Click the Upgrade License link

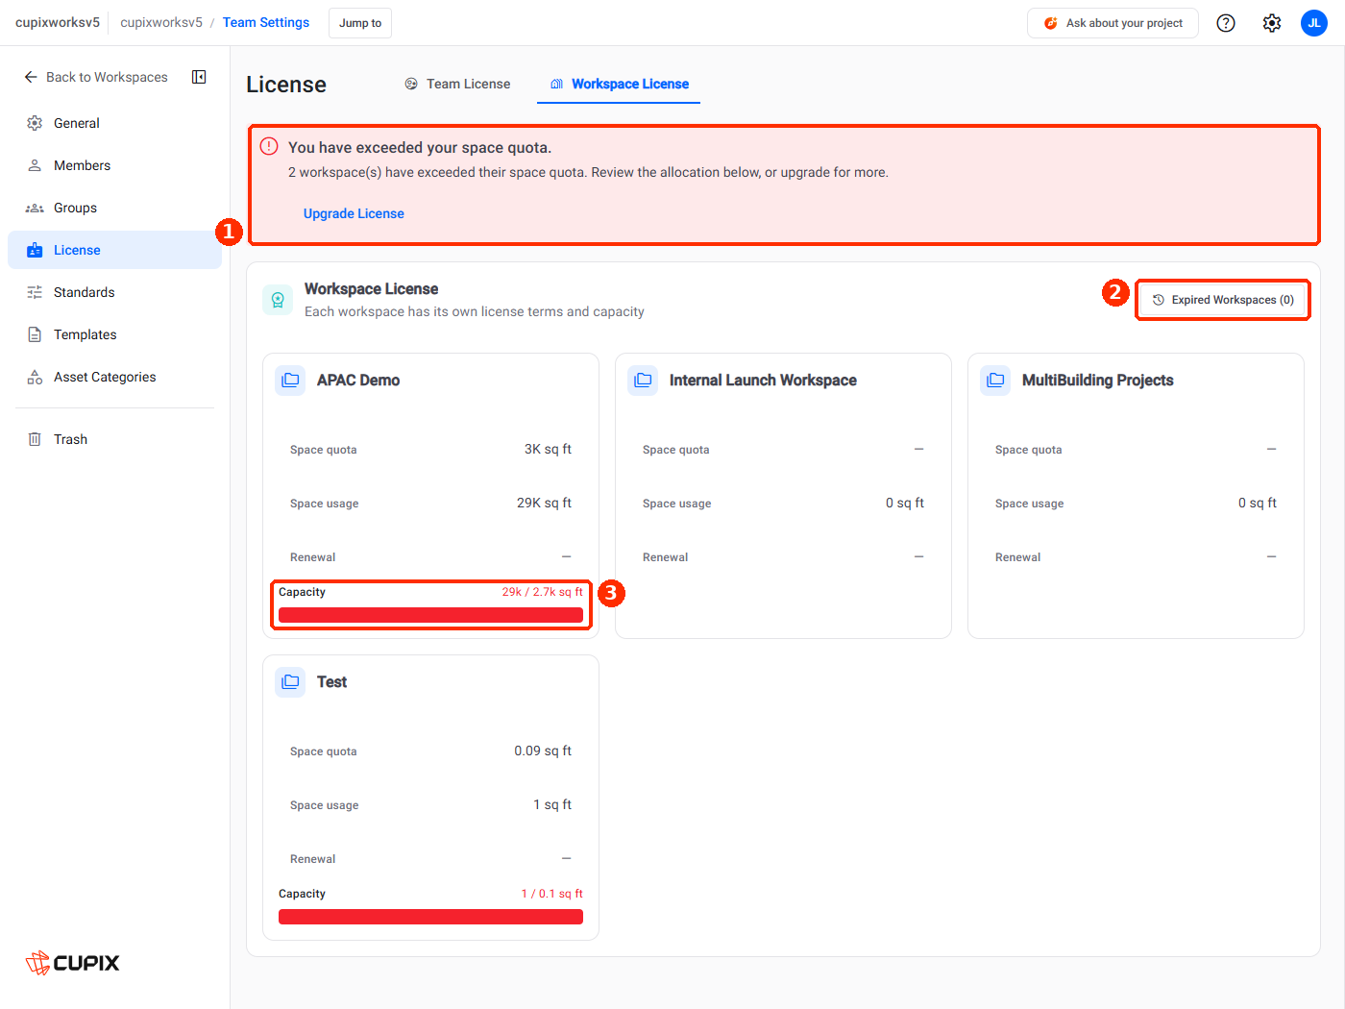point(354,213)
